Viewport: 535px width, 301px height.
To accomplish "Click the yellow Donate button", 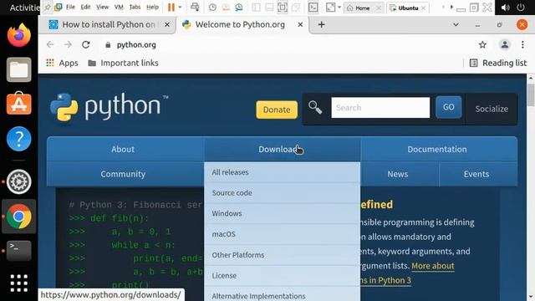I will pyautogui.click(x=277, y=110).
